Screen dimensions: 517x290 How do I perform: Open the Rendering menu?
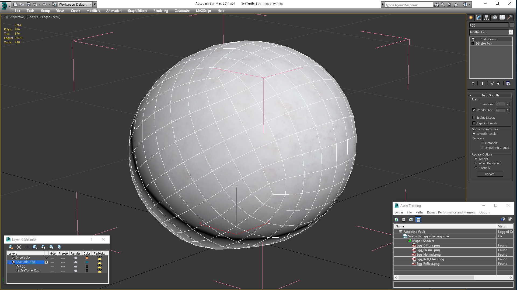[x=161, y=11]
